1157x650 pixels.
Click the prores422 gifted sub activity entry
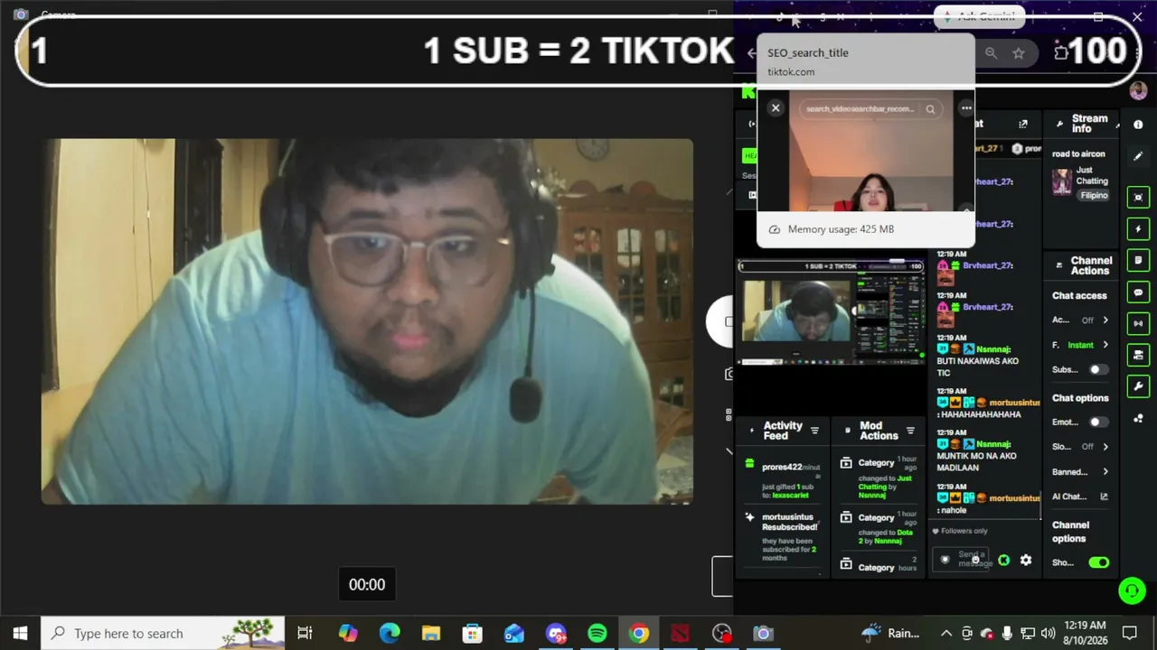click(x=783, y=479)
